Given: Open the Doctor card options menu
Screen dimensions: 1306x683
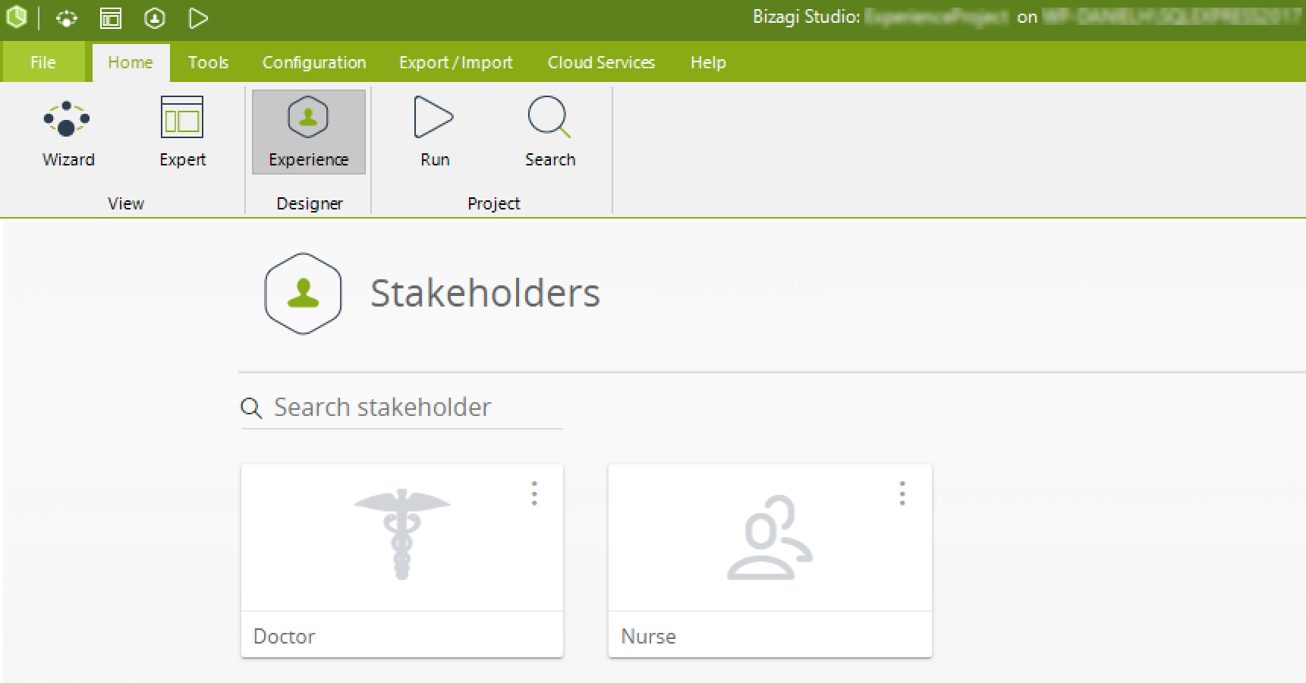Looking at the screenshot, I should coord(534,493).
